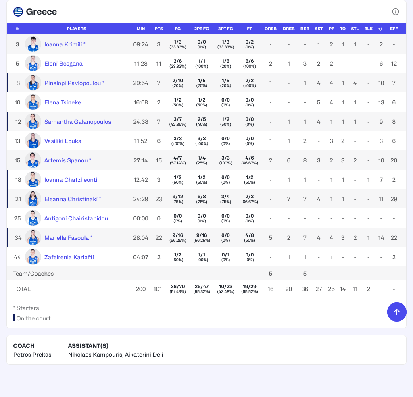This screenshot has height=397, width=413.
Task: Open Eleni Bosgana's player profile link
Action: [63, 64]
